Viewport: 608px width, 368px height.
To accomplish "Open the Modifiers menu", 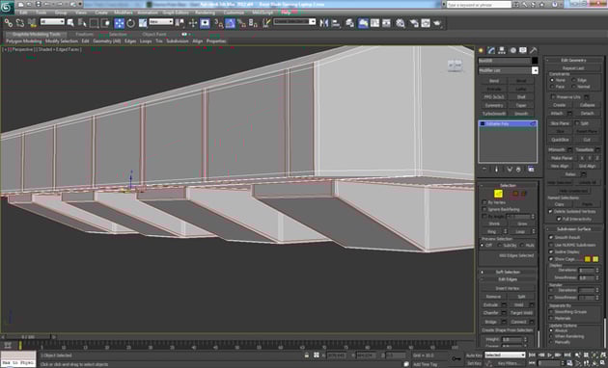I will 124,13.
